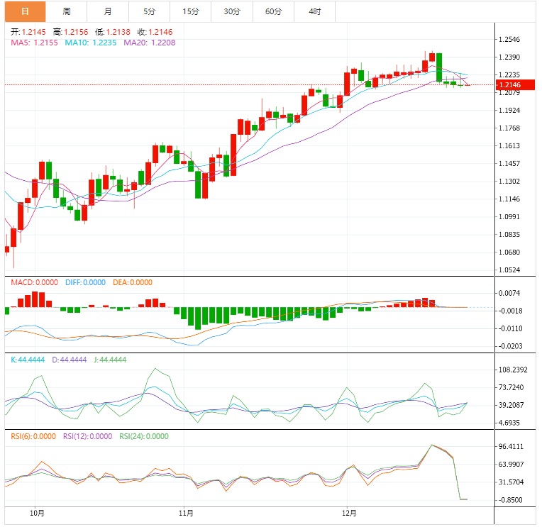
Task: Click the MA20: 1.2208 legend label
Action: click(150, 43)
